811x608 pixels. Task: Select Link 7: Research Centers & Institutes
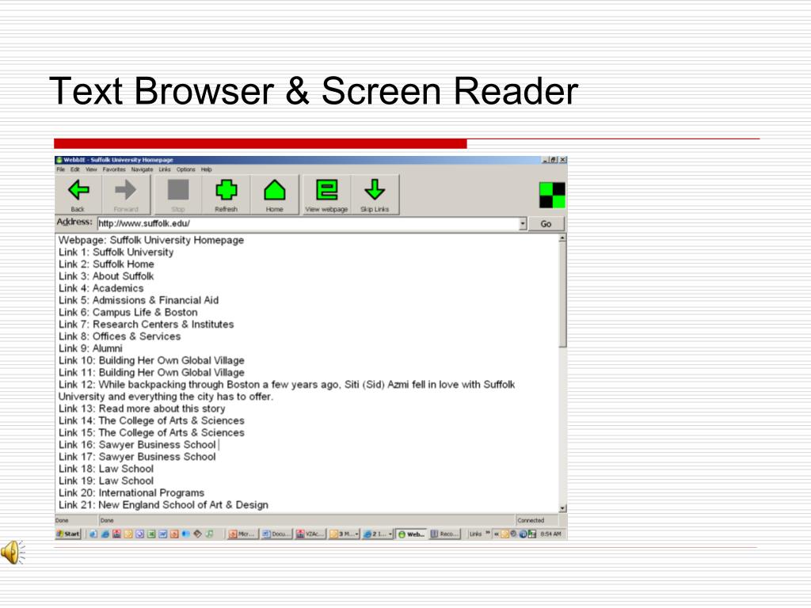pyautogui.click(x=146, y=324)
